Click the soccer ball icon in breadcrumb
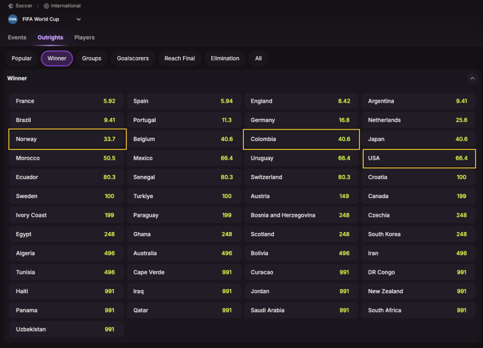The image size is (483, 348). point(10,6)
